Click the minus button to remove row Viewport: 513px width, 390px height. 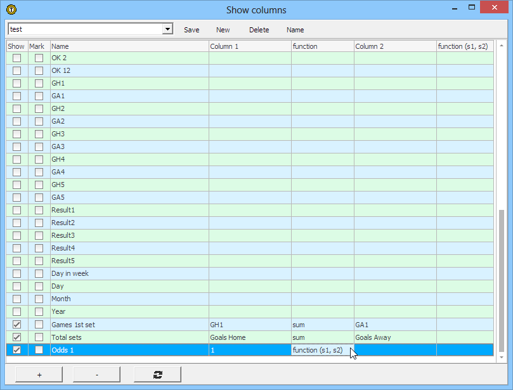pyautogui.click(x=96, y=375)
